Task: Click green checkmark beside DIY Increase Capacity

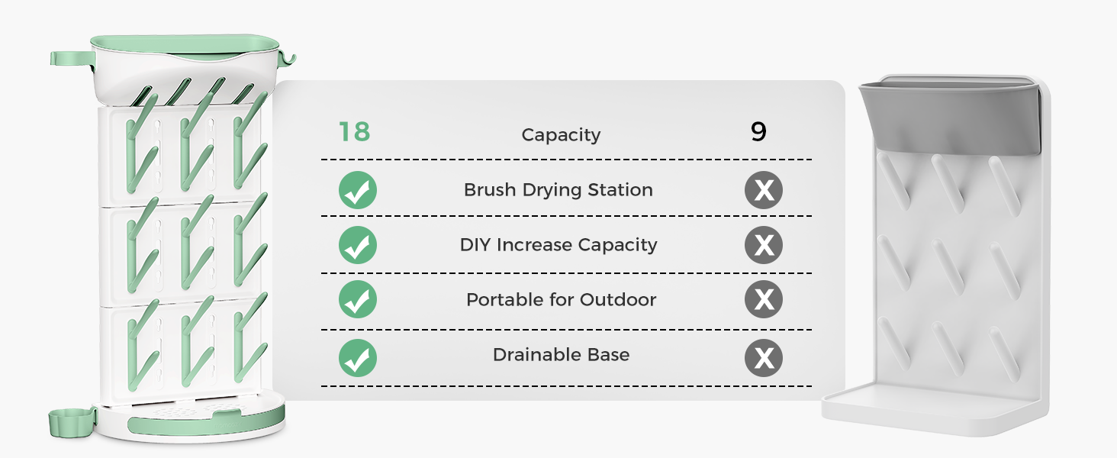Action: [358, 246]
